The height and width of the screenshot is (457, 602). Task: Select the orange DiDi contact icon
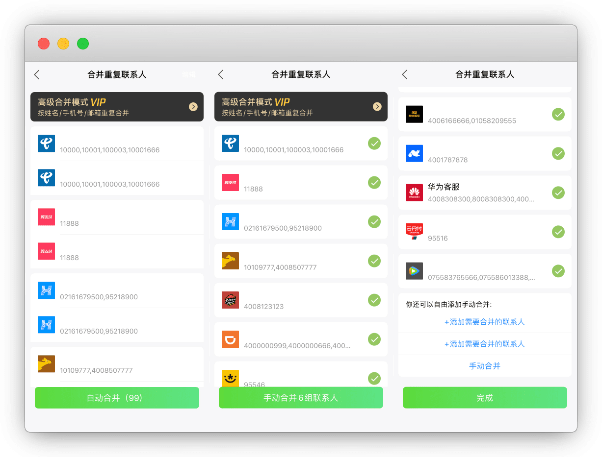(230, 339)
